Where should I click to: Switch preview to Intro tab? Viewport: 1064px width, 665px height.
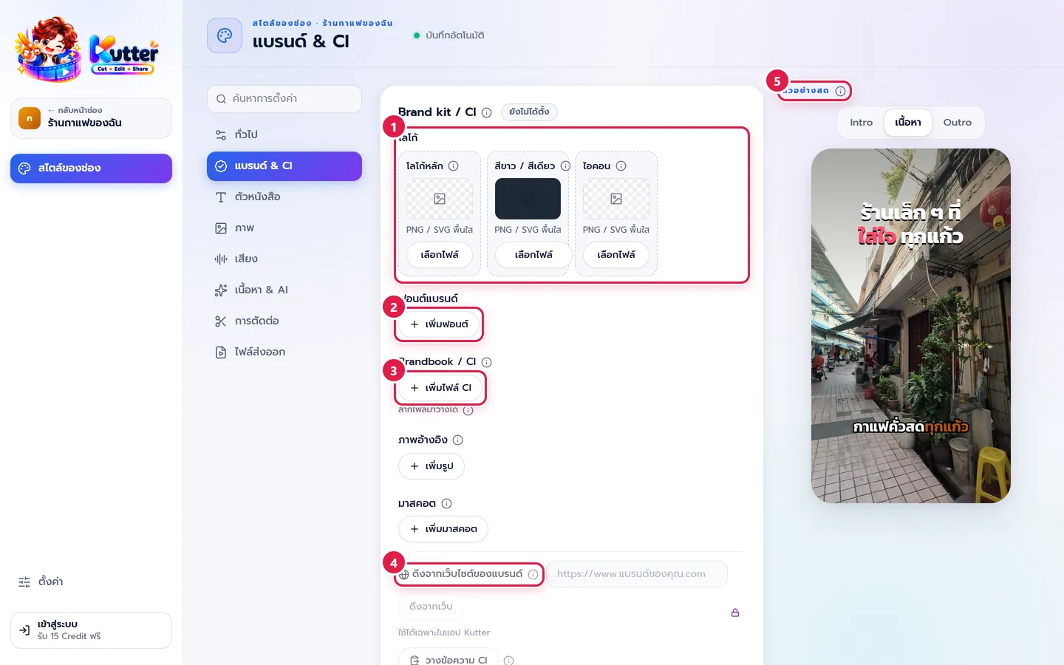coord(861,123)
